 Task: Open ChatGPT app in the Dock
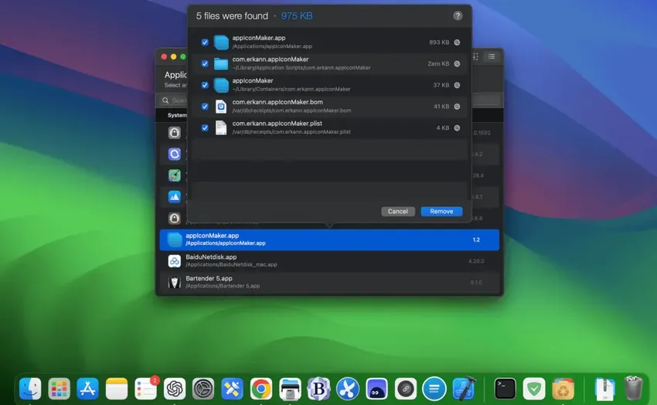click(x=175, y=388)
